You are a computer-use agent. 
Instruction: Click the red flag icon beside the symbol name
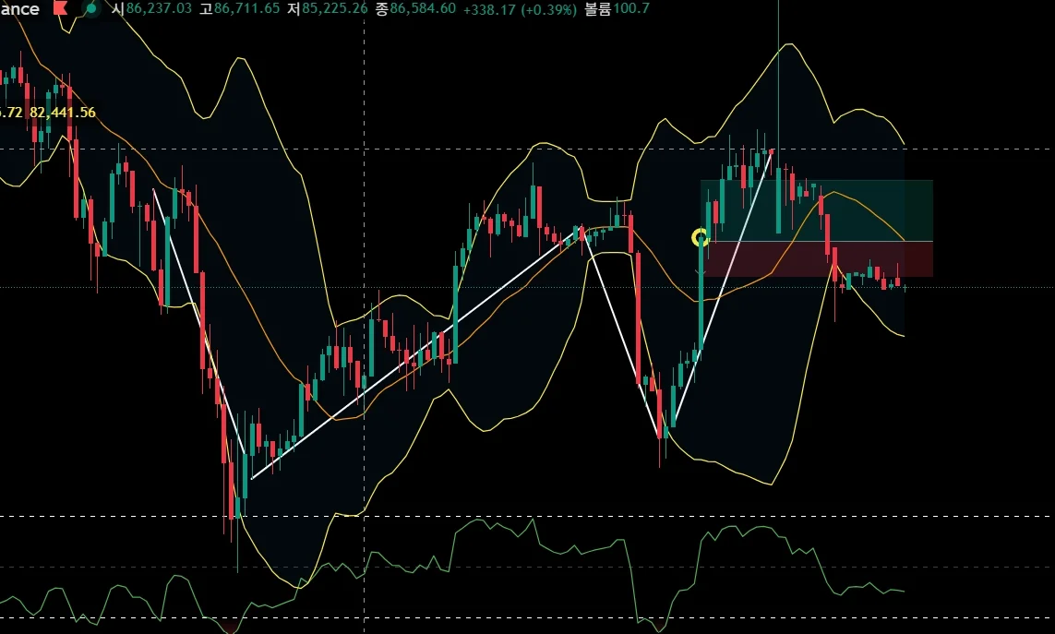[x=61, y=8]
